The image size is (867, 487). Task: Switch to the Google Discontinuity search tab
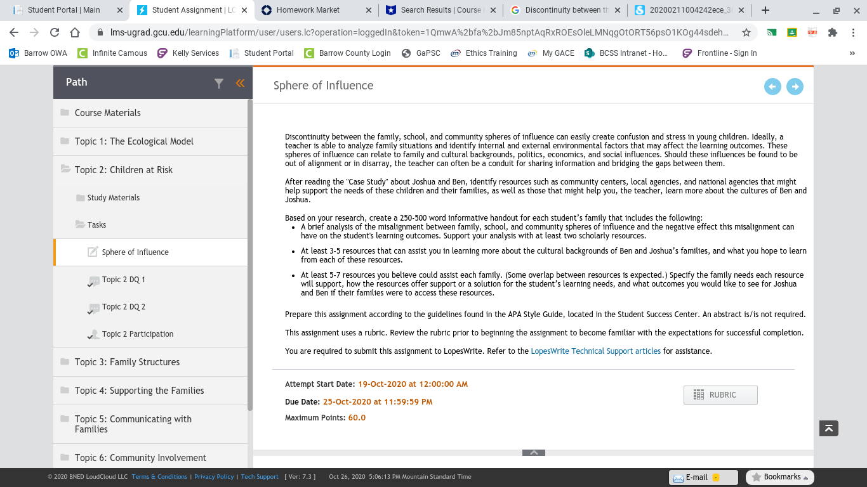tap(565, 10)
